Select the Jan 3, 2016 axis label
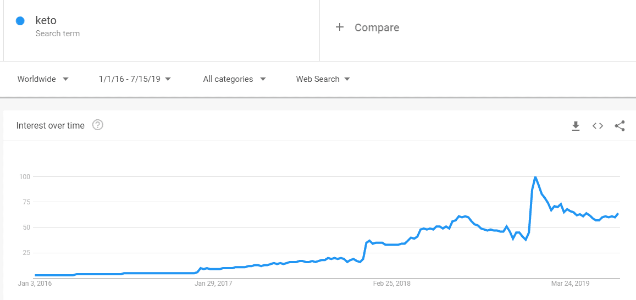This screenshot has width=636, height=300. coord(35,284)
